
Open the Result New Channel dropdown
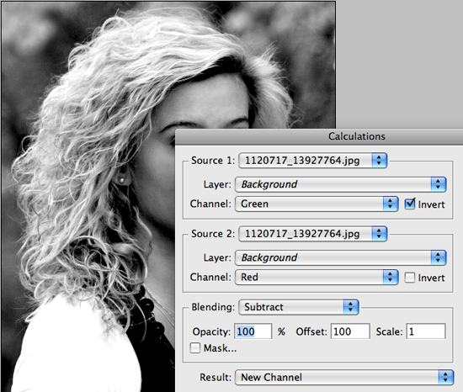pyautogui.click(x=344, y=377)
